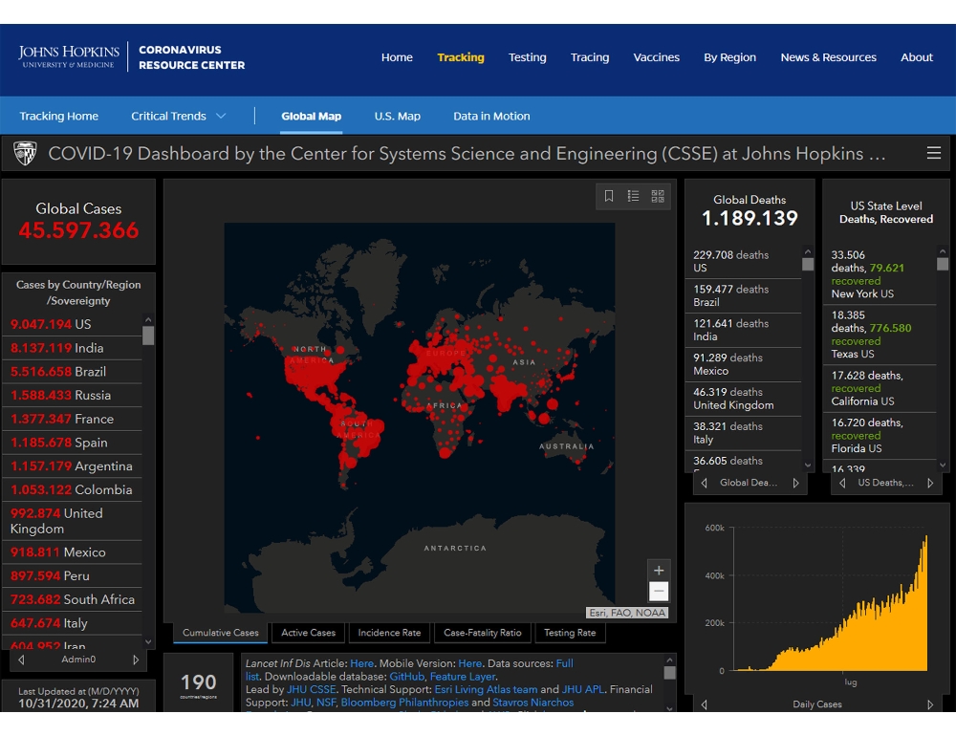This screenshot has width=956, height=736.
Task: Open the Esri Living Atlas team link
Action: (x=486, y=689)
